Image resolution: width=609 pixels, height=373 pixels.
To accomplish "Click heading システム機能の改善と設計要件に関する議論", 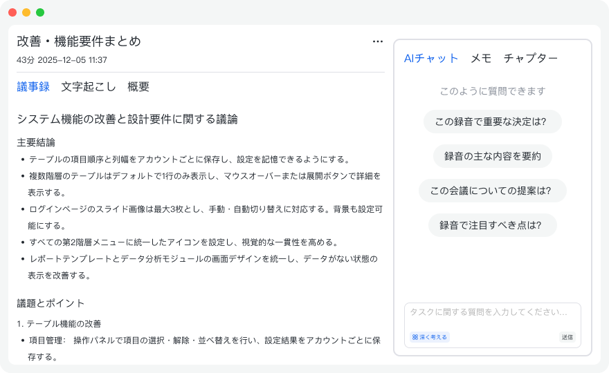I will (127, 119).
